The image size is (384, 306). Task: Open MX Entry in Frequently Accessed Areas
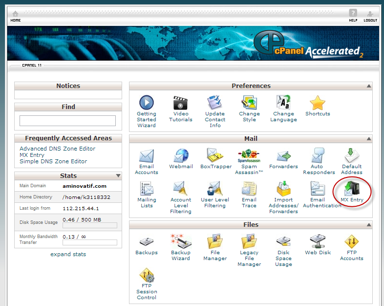[x=32, y=155]
